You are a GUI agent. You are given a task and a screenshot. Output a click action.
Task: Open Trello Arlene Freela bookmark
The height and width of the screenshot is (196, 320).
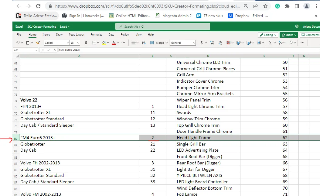[x=37, y=16]
